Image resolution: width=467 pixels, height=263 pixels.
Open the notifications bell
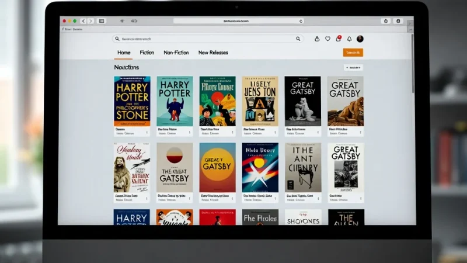point(349,39)
